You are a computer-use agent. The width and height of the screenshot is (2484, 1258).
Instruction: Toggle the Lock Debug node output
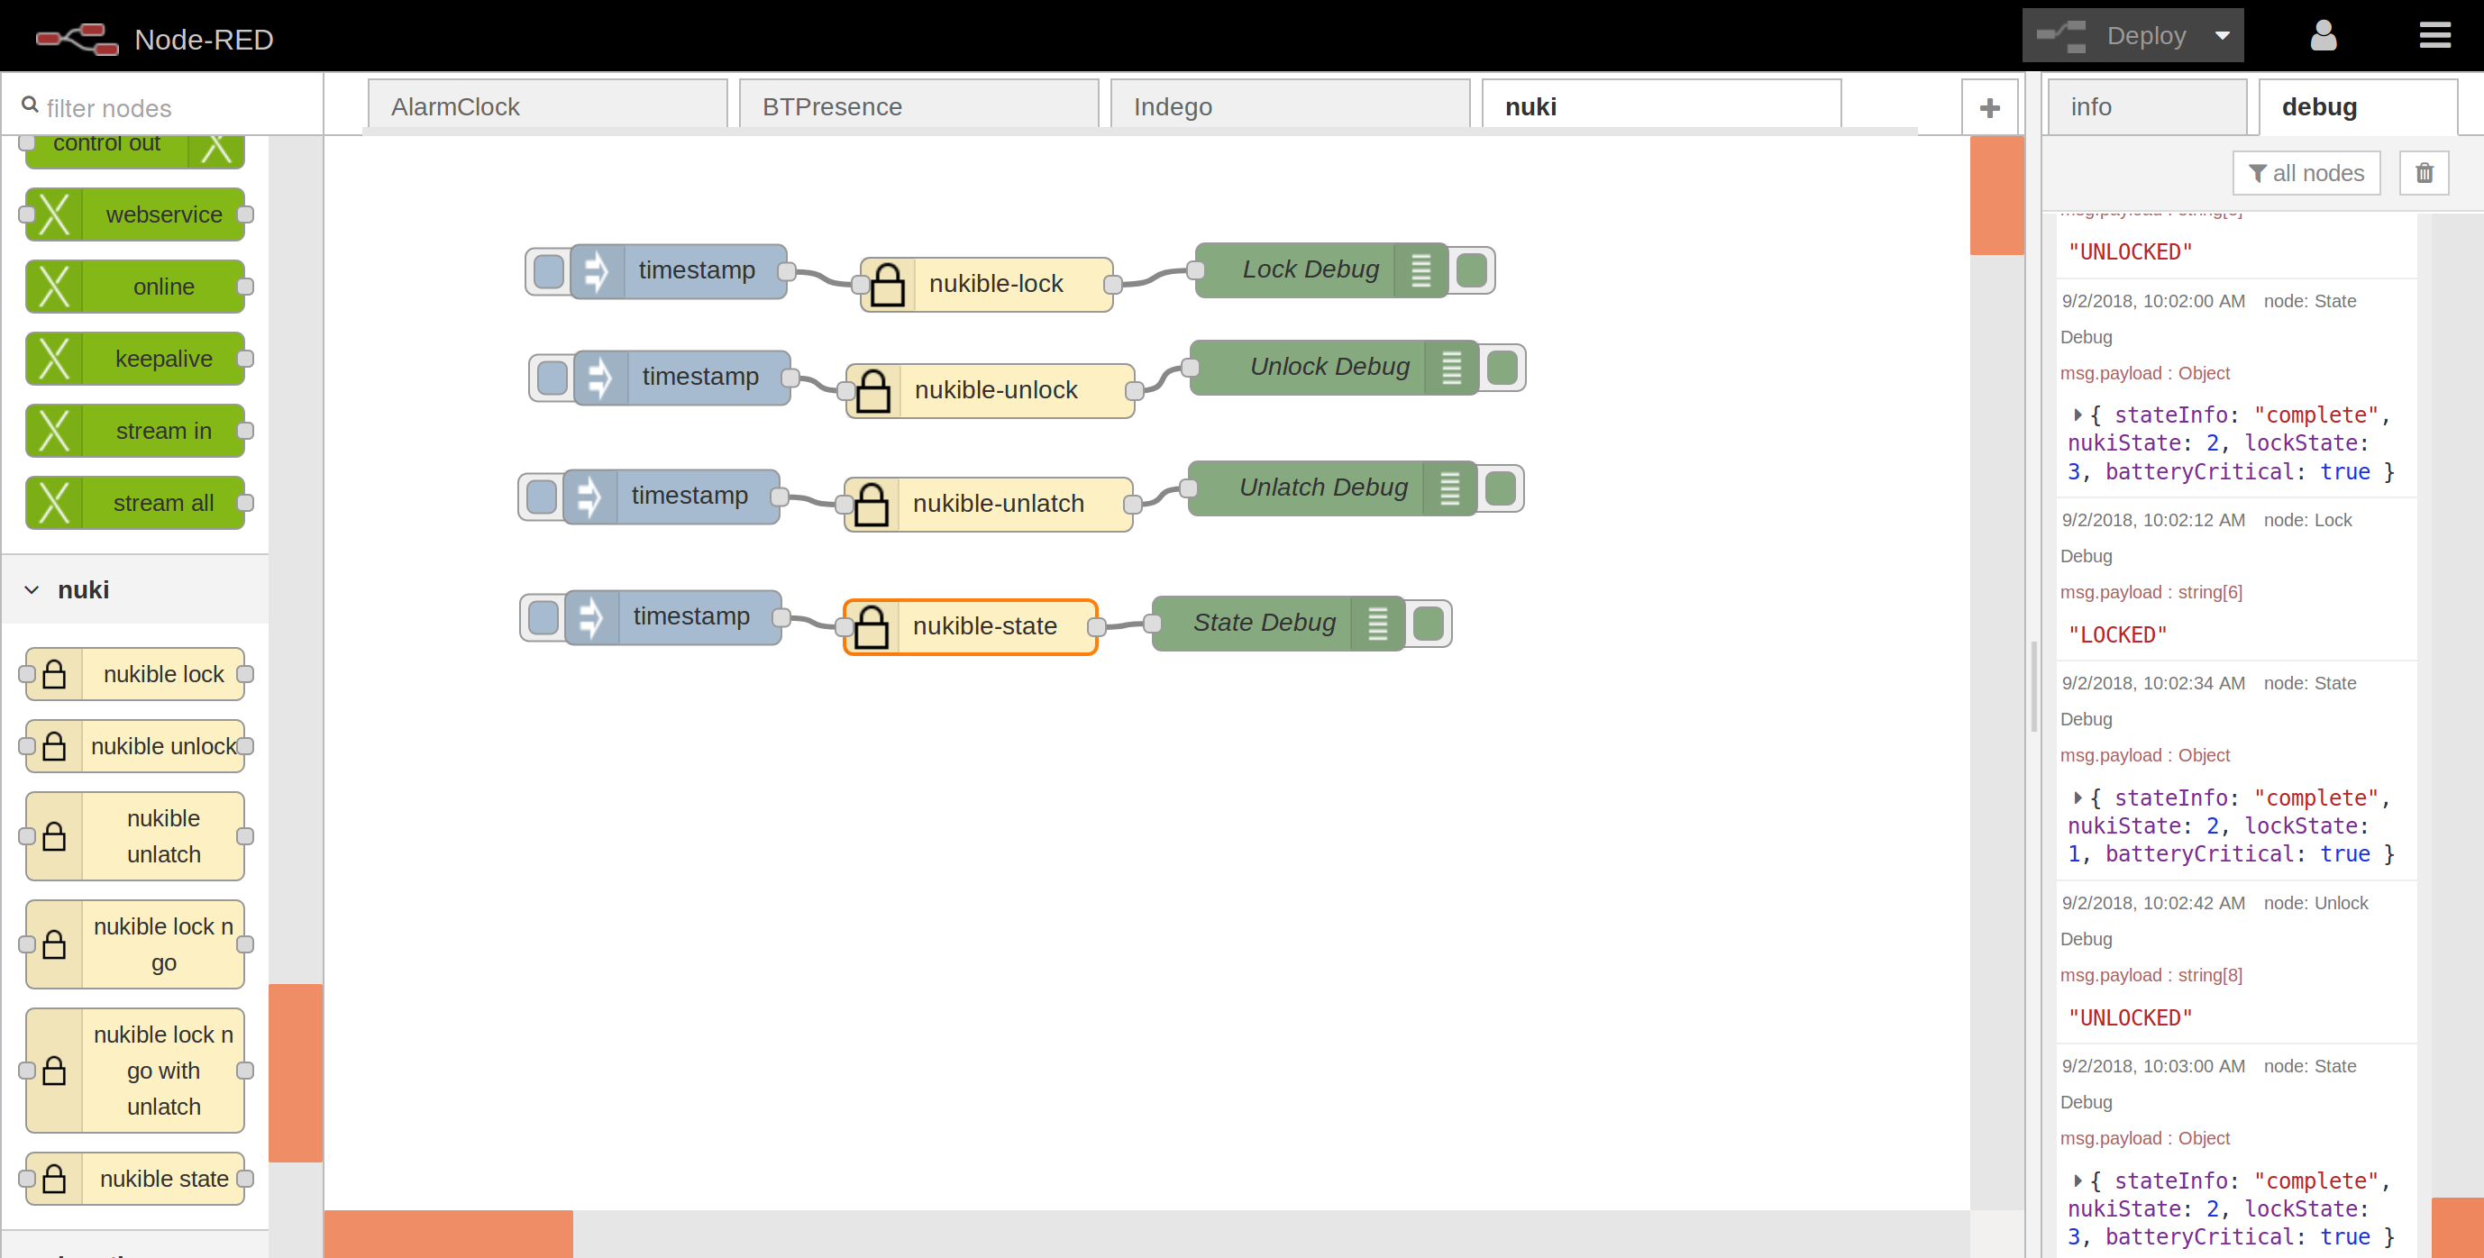(1472, 270)
